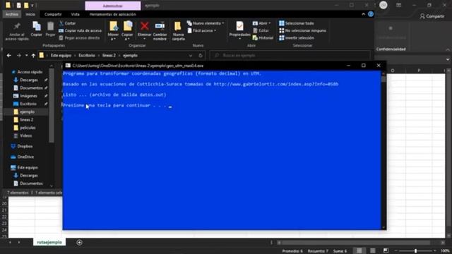Navigate to Este equipo breadcrumb

(61, 55)
